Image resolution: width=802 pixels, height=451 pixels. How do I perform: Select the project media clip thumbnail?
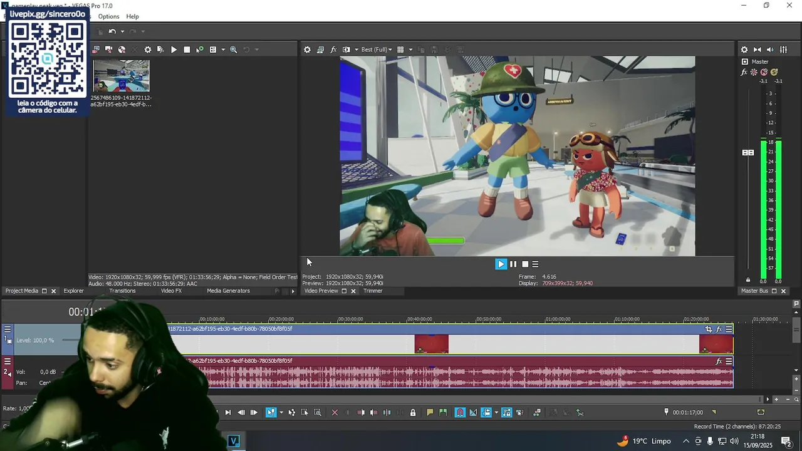click(121, 76)
